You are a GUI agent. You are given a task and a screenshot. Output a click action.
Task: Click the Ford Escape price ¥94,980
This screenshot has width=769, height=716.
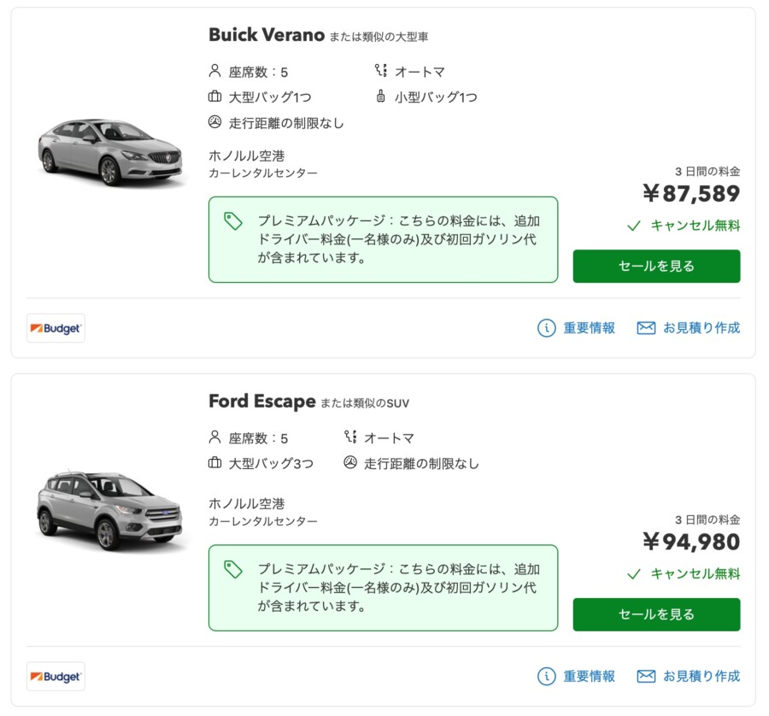click(x=690, y=543)
